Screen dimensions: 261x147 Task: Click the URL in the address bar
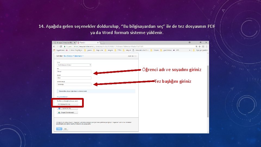pos(109,47)
